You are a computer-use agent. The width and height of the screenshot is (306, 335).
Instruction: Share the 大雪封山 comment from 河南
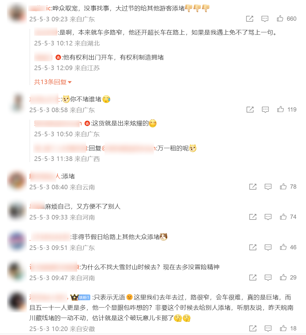[253, 277]
